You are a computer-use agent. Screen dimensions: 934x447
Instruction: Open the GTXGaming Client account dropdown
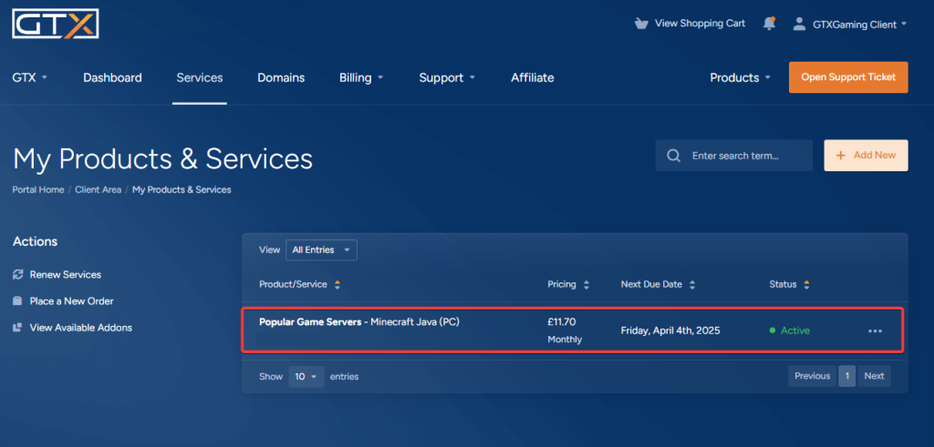(859, 25)
